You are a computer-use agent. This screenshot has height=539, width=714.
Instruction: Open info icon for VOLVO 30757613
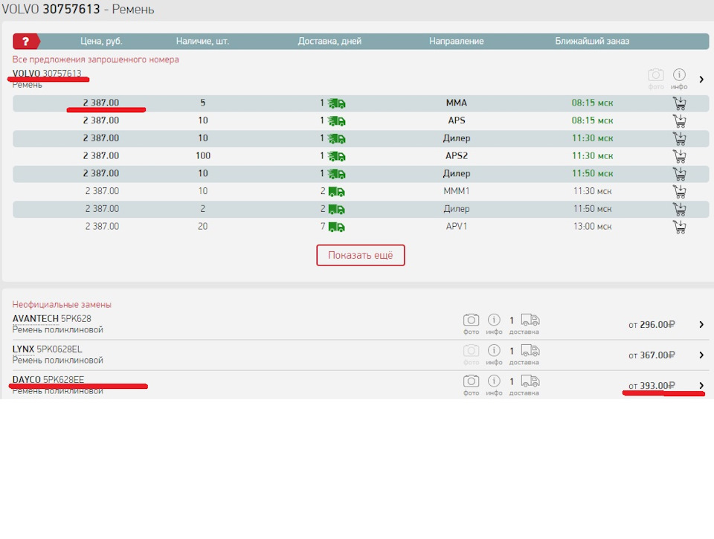tap(678, 75)
